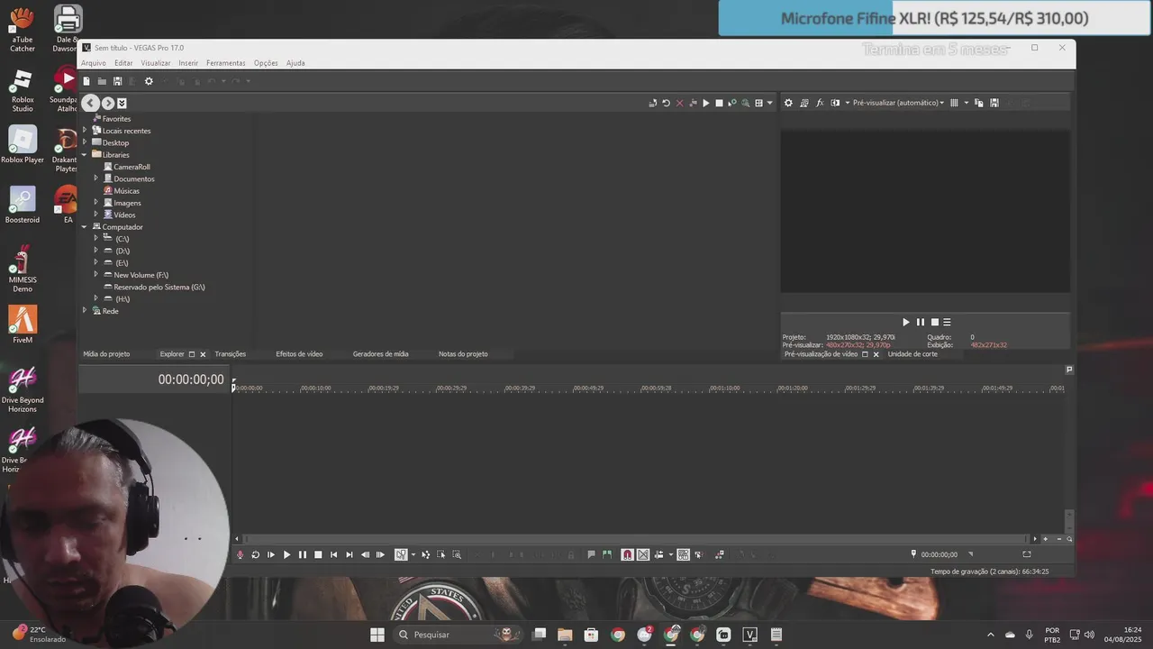Copy snapshot to clipboard in preview toolbar
1153x649 pixels.
coord(979,103)
